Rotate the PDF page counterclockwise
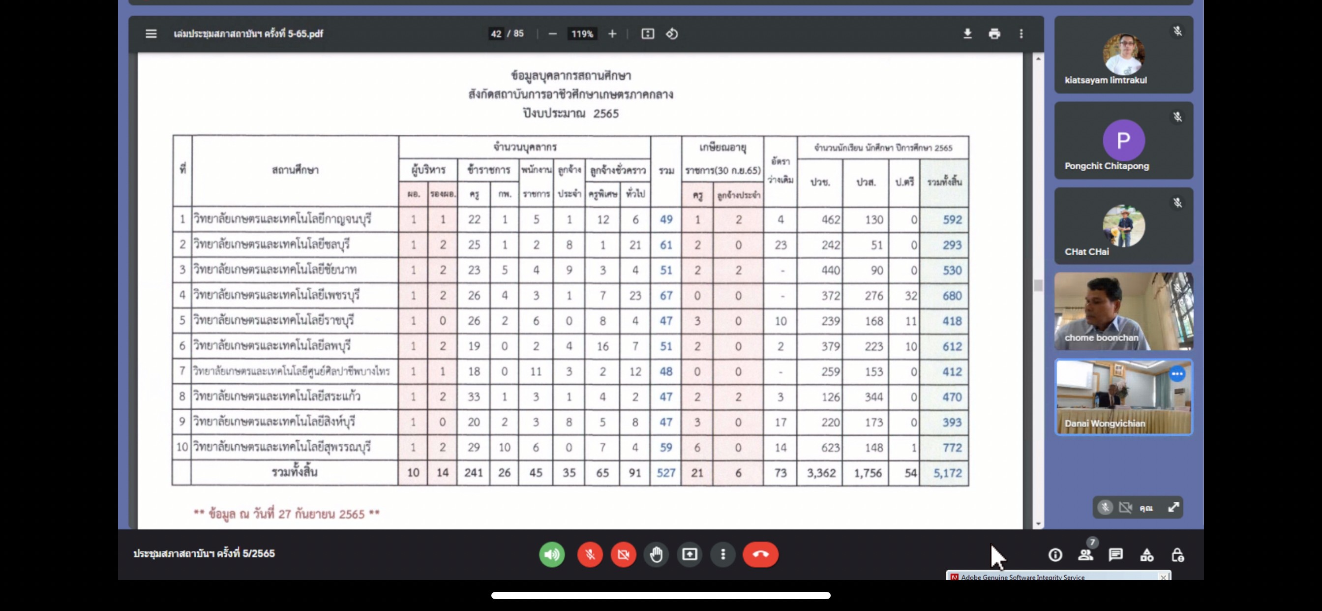 672,34
